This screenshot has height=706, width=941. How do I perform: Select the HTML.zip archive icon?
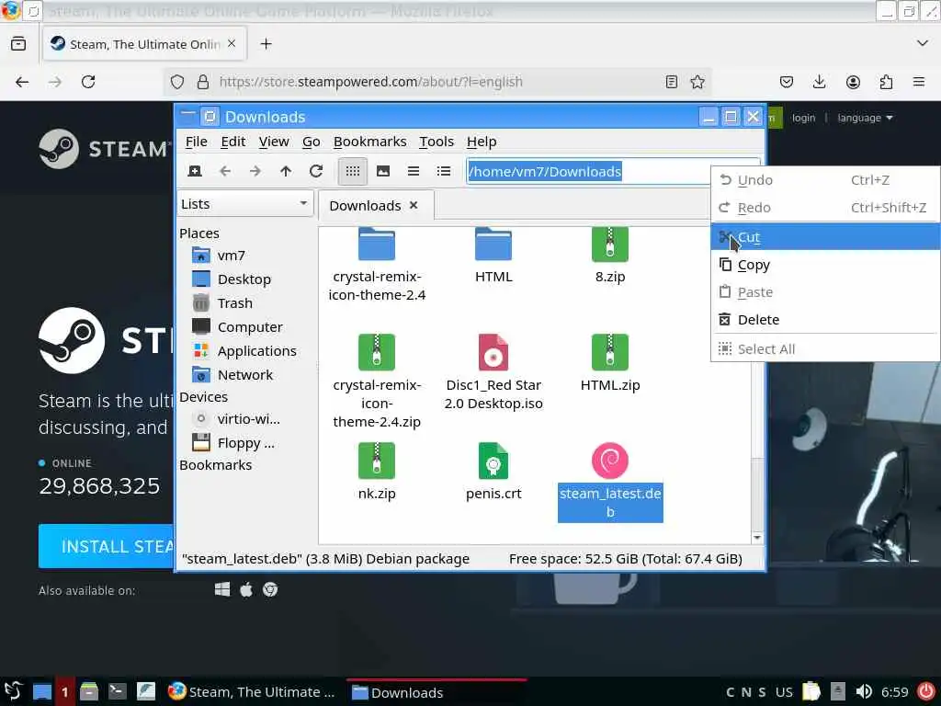coord(610,352)
